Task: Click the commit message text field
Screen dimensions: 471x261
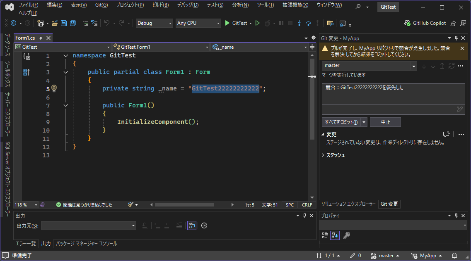Action: tap(393, 94)
